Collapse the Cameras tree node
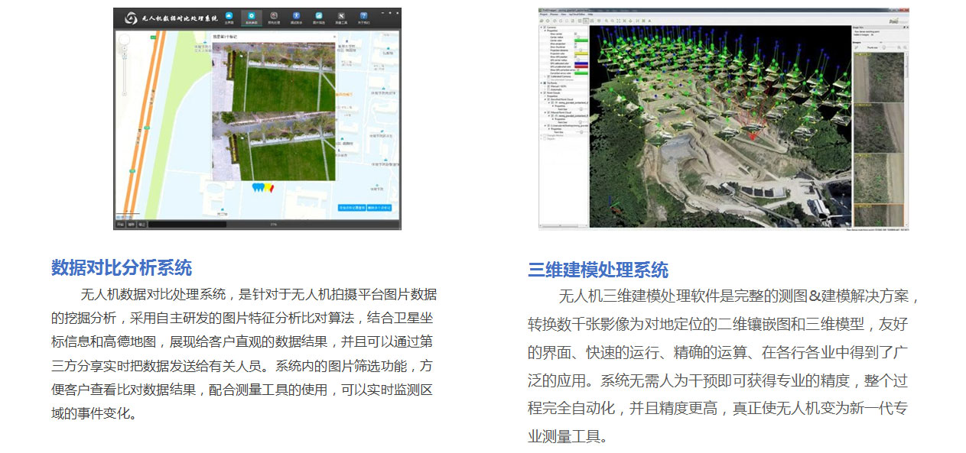The width and height of the screenshot is (966, 453). [541, 28]
